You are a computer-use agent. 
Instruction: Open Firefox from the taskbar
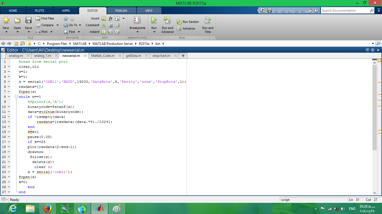tap(48, 208)
